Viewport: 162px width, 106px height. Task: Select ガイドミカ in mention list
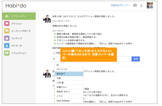69,69
